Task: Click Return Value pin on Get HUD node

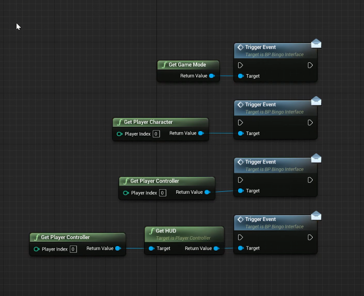Action: point(216,249)
